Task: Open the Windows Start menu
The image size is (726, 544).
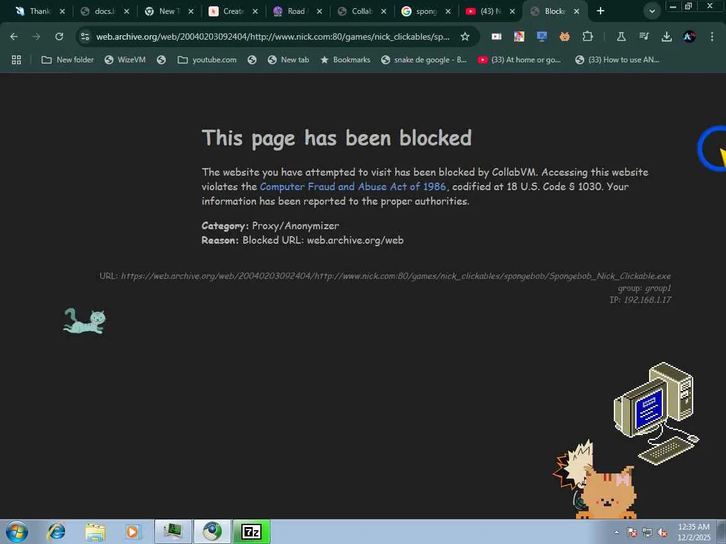Action: click(16, 531)
